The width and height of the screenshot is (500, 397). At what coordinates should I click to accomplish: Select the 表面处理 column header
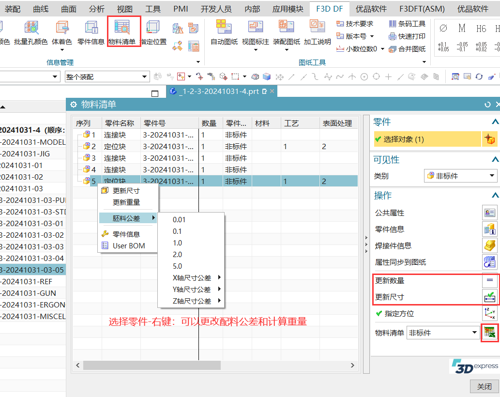click(338, 123)
